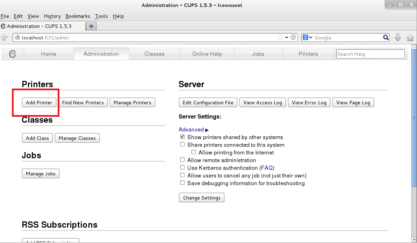Open the Bookmarks menu
This screenshot has height=243, width=417.
coord(78,16)
